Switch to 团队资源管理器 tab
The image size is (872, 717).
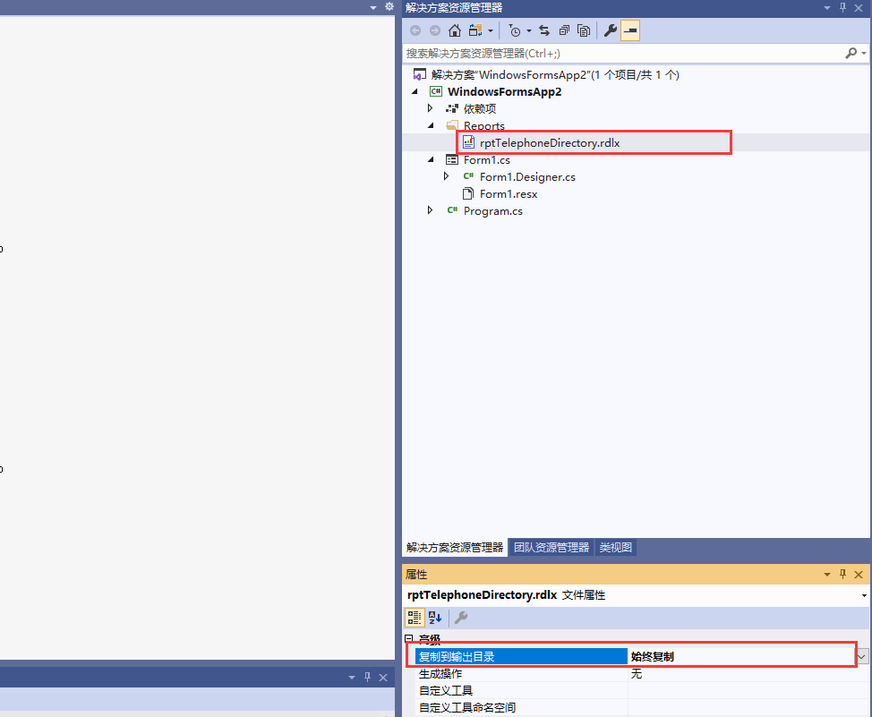click(551, 547)
